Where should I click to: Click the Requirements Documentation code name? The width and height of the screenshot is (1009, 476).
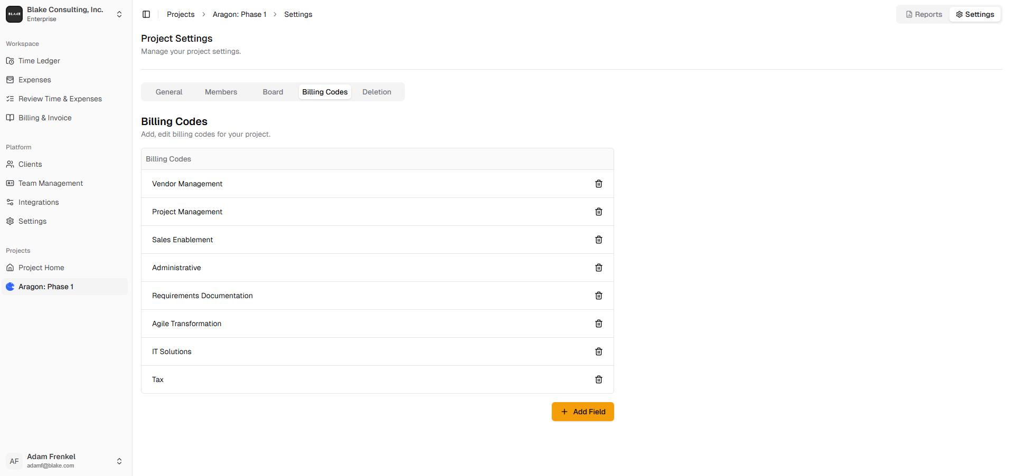[x=202, y=296]
